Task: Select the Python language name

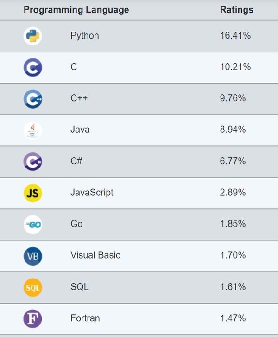Action: click(84, 36)
